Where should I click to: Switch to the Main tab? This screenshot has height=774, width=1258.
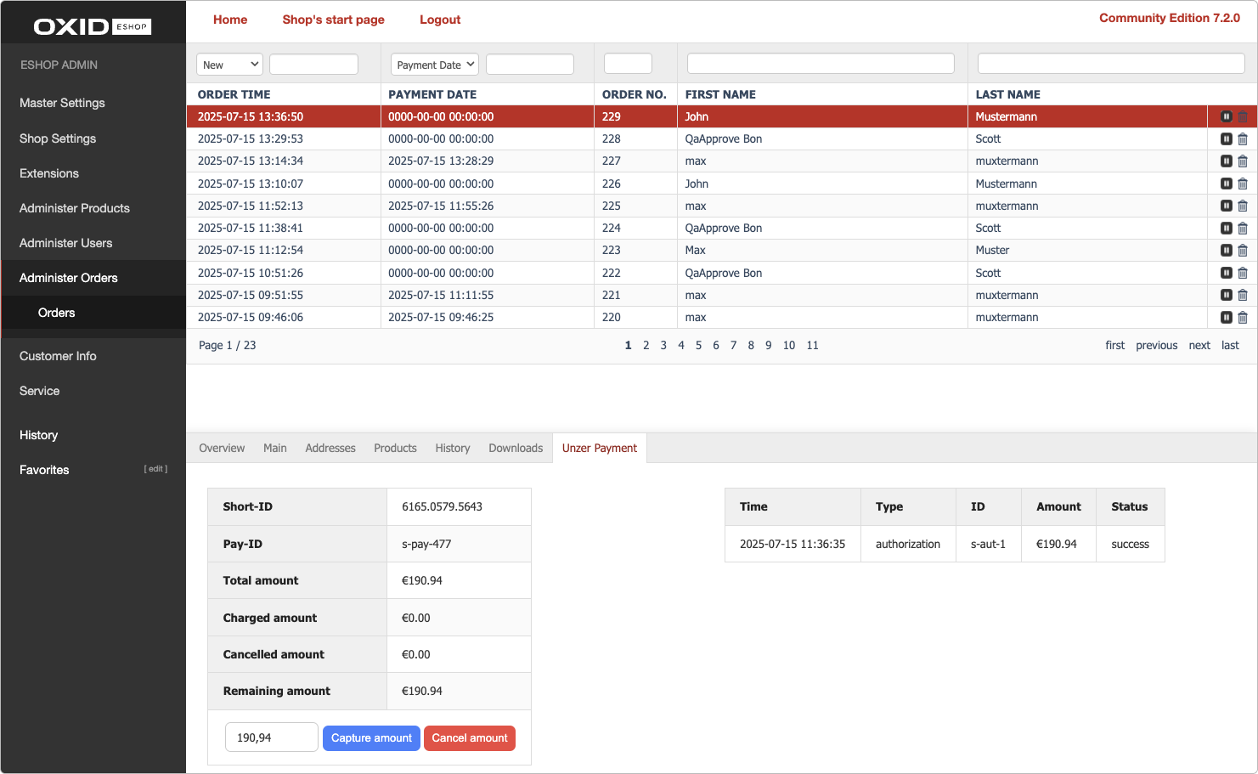point(274,448)
